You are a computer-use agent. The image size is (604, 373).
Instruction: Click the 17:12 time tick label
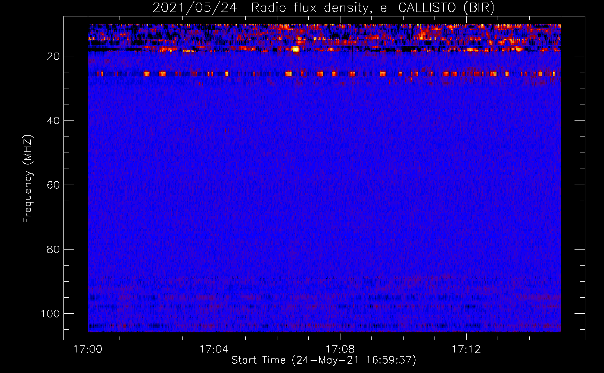click(x=466, y=350)
